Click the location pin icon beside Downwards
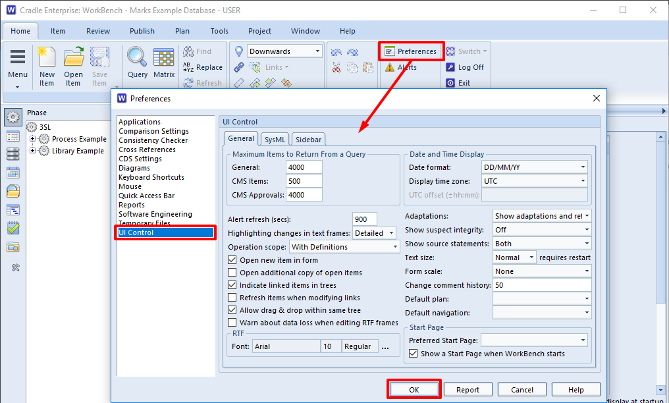The image size is (669, 403). (x=239, y=51)
